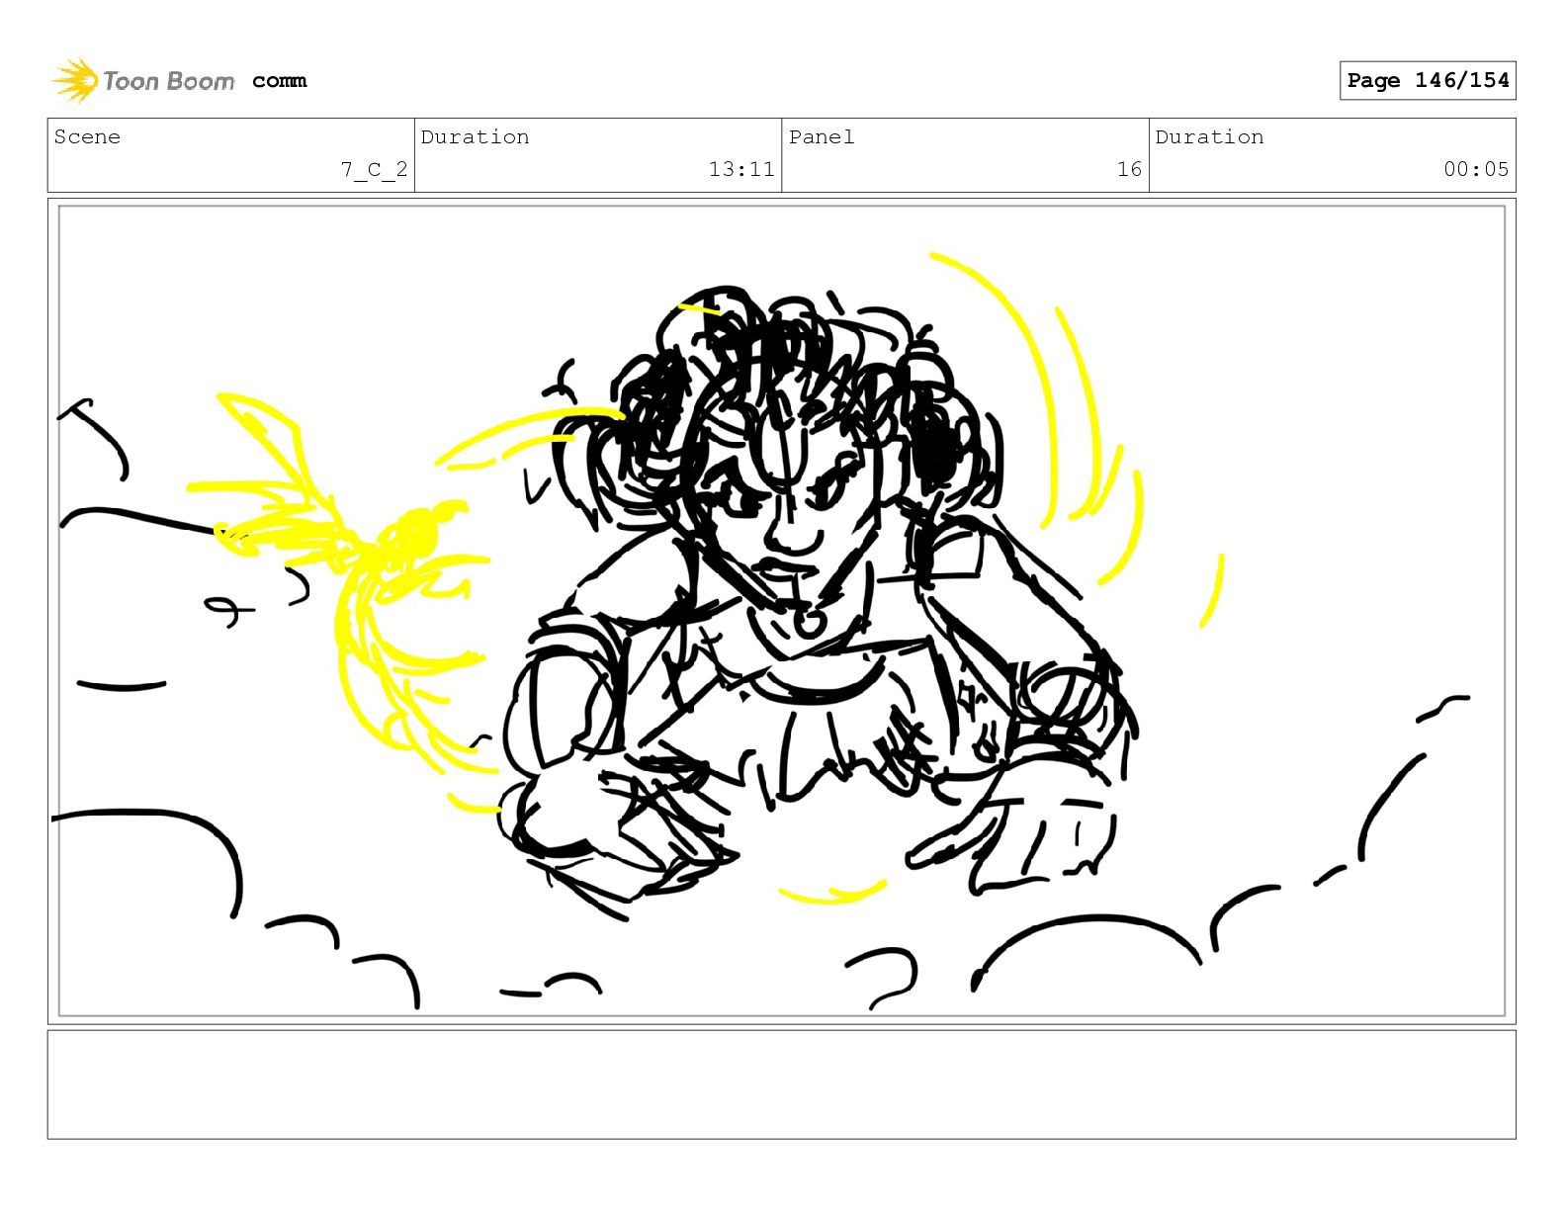Viewport: 1566px width, 1210px height.
Task: Click the storyboard panel sketch thumbnail
Action: pos(782,611)
